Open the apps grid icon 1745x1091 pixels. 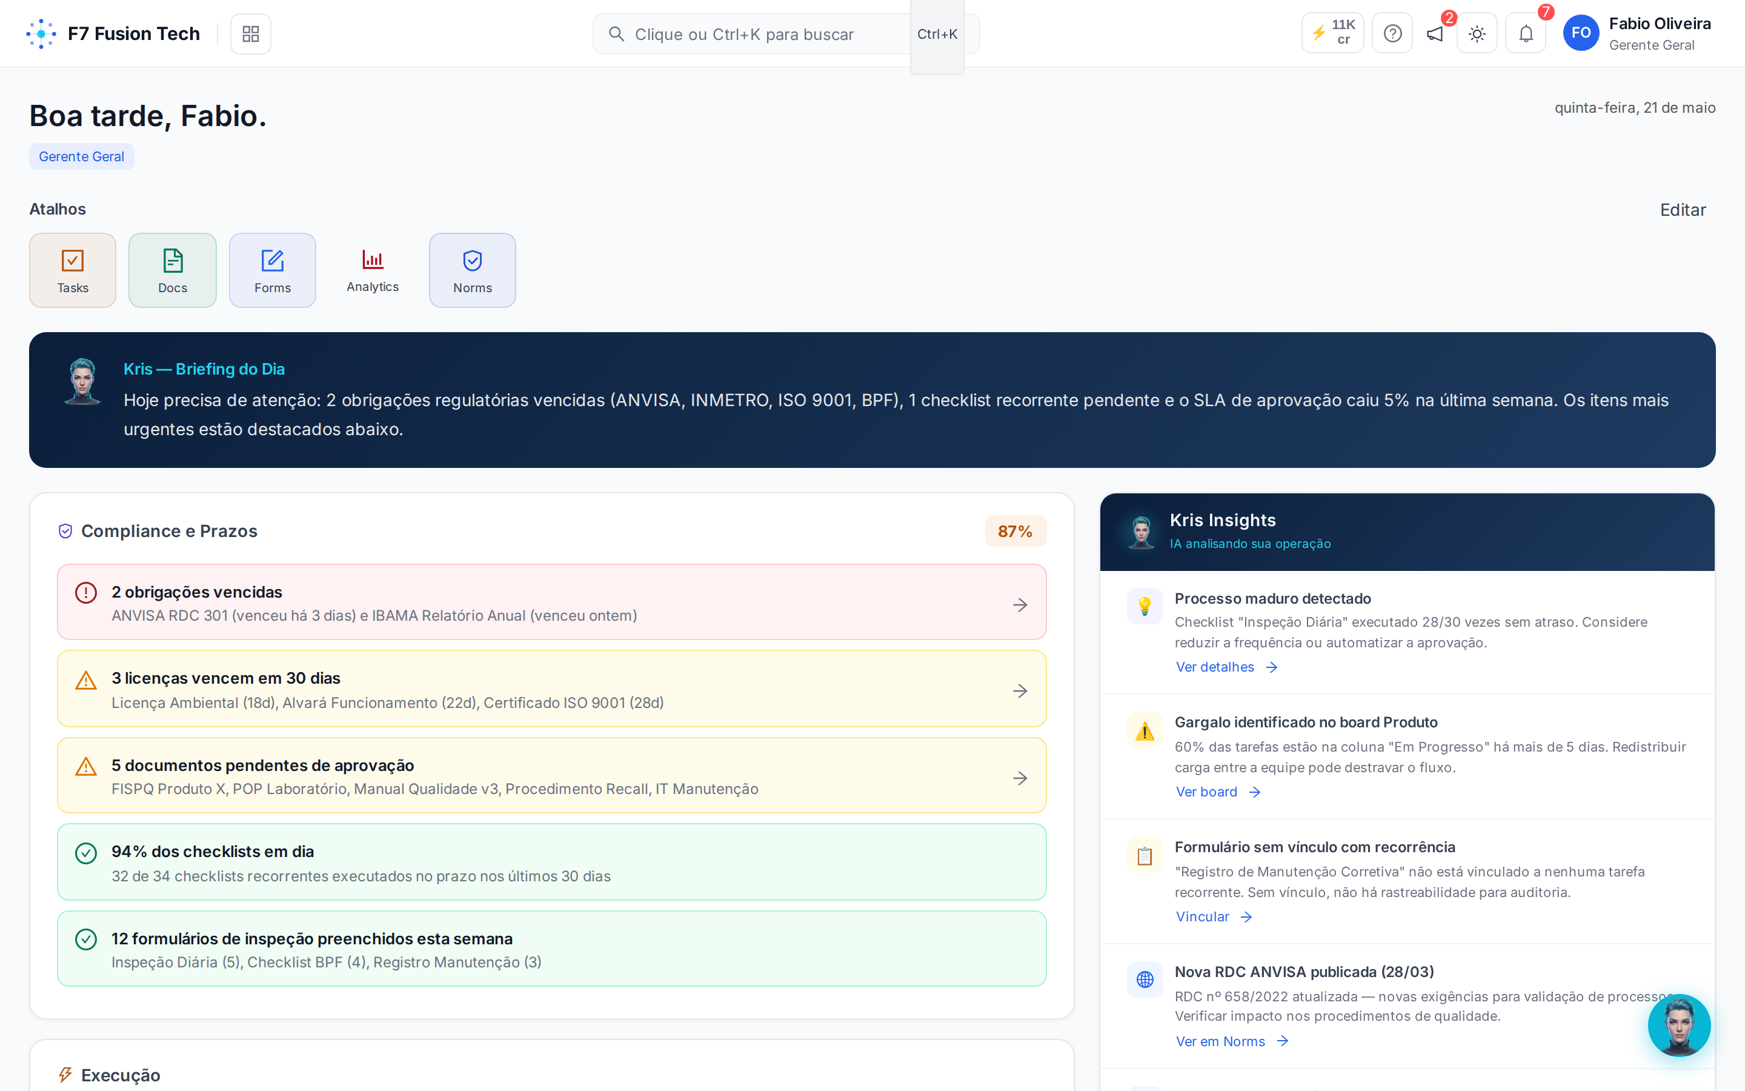250,34
